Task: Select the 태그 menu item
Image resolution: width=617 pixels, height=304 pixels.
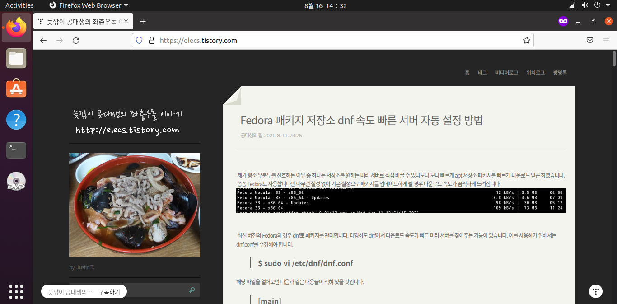Action: click(482, 73)
